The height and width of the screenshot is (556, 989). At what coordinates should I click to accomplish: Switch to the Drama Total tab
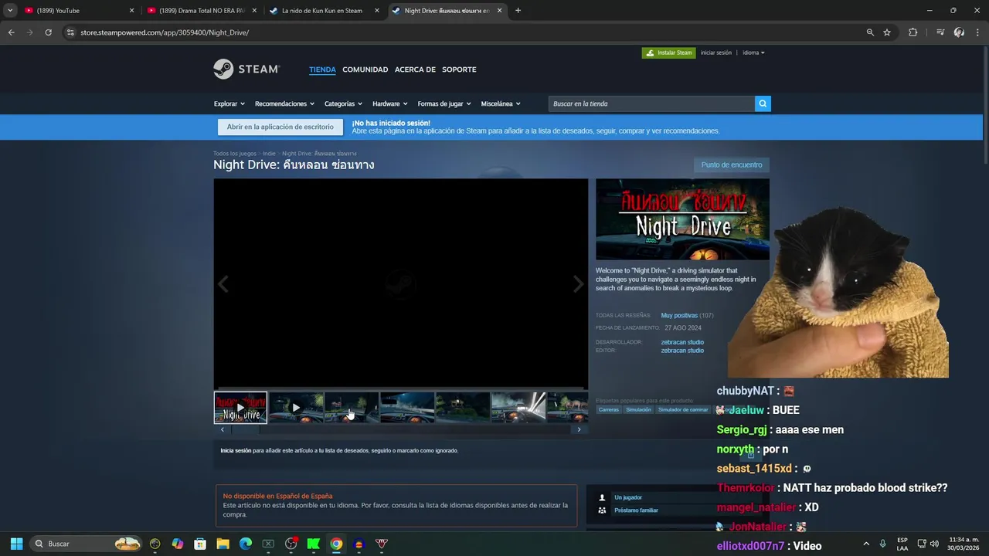pyautogui.click(x=202, y=11)
